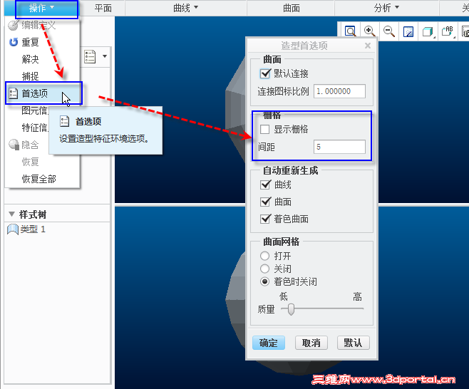Enable the 显示栅格 checkbox
Viewport: 469px width, 389px height.
264,130
